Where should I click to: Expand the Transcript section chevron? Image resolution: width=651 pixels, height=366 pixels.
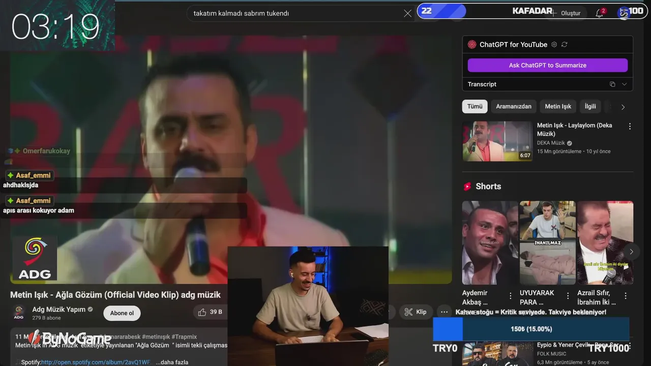point(625,84)
